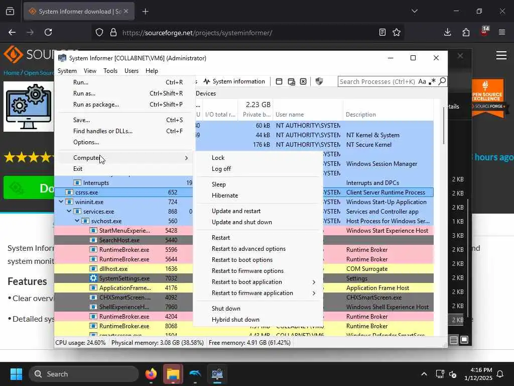The image size is (514, 386).
Task: Open the System menu
Action: tap(67, 70)
